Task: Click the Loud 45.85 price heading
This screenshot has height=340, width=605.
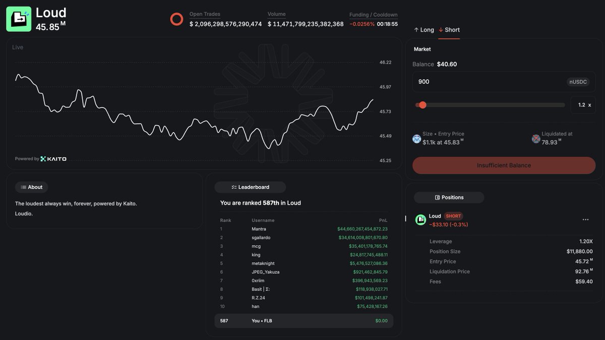Action: coord(51,19)
